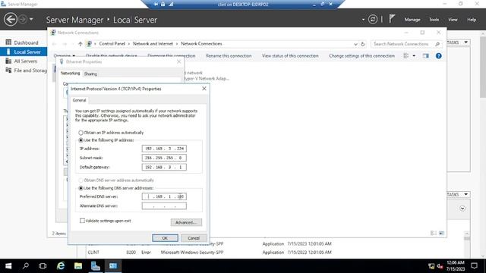Switch to Server Manager on the taskbar

pyautogui.click(x=96, y=266)
